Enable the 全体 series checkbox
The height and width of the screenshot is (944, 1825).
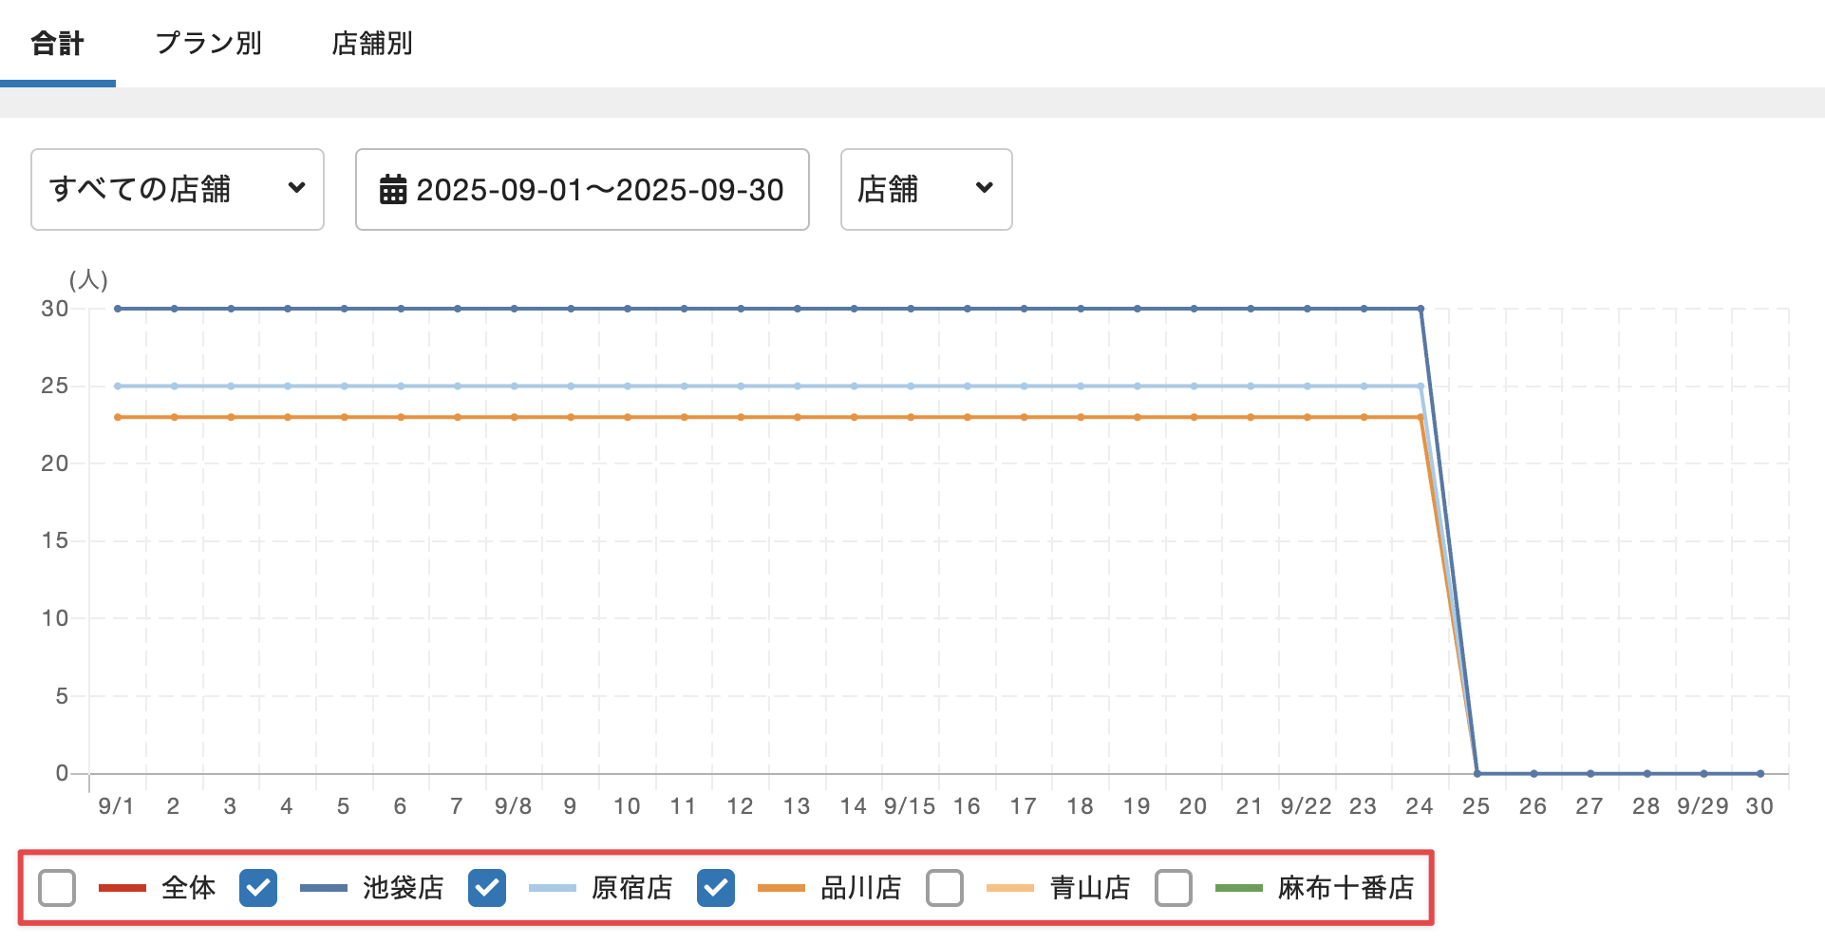57,888
